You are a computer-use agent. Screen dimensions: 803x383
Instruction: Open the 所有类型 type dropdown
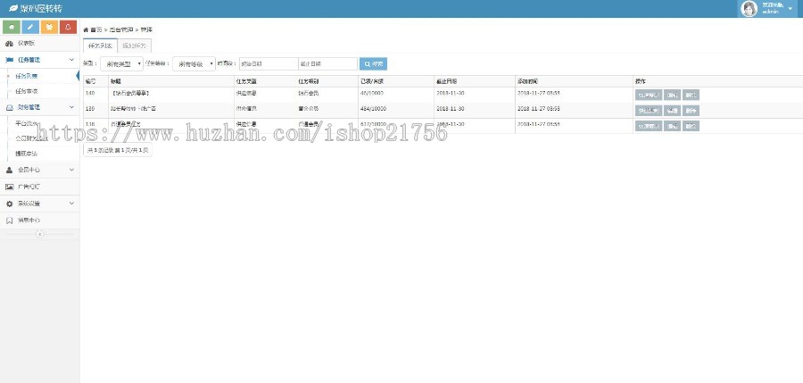pos(121,64)
